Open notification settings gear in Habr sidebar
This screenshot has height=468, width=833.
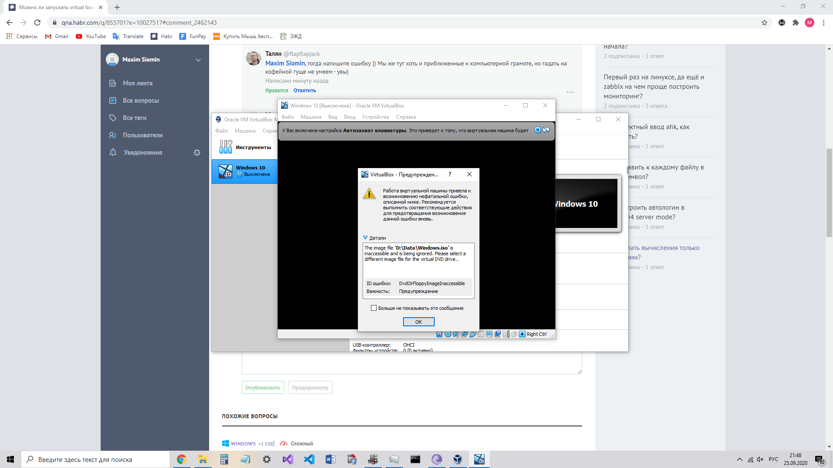tap(197, 153)
